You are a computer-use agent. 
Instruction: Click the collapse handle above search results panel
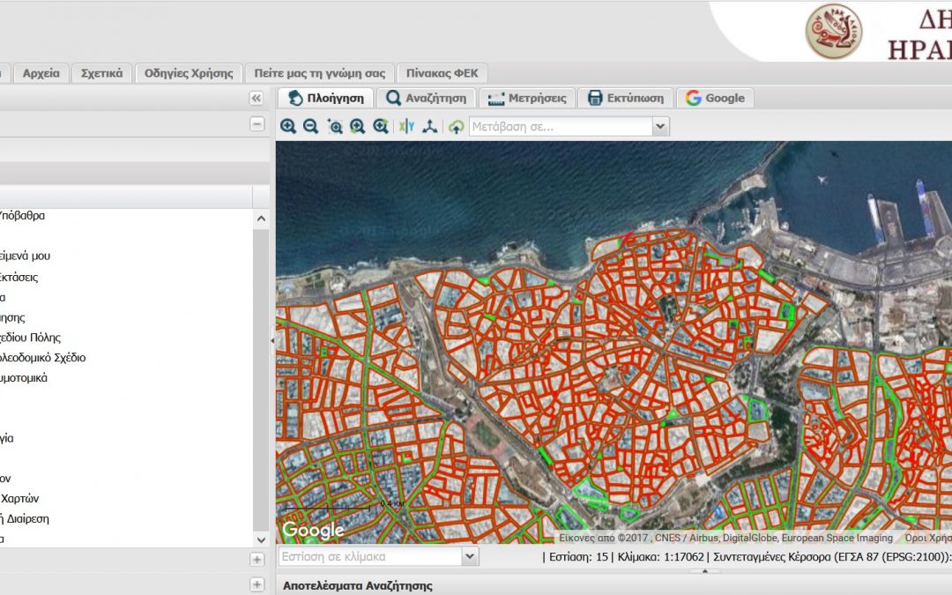click(x=704, y=571)
